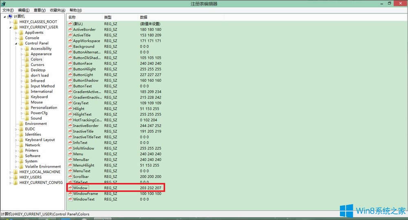Screen dimensions: 408x220
Task: Expand the Accessibility tree arrow
Action: point(22,49)
